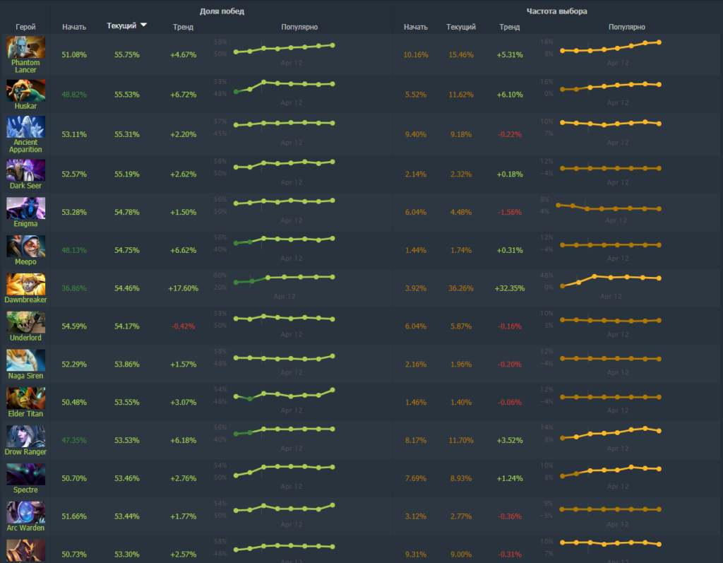Open the Spectre hero portrait
Image resolution: width=723 pixels, height=563 pixels.
click(26, 474)
